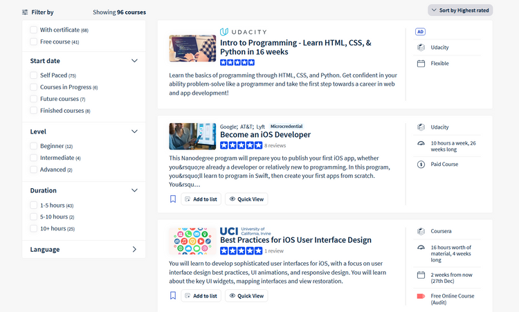
Task: Click the Udacity logo on the ad card
Action: [244, 32]
